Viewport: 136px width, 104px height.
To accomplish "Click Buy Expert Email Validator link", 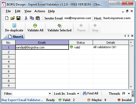I will point(22,100).
